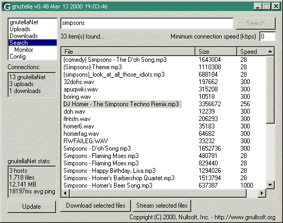Select the doh.wav file
The height and width of the screenshot is (223, 283).
(x=74, y=111)
